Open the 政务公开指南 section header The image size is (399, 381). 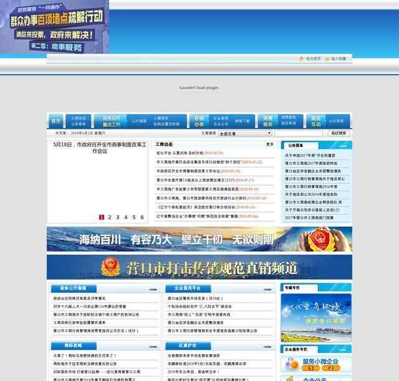click(74, 288)
